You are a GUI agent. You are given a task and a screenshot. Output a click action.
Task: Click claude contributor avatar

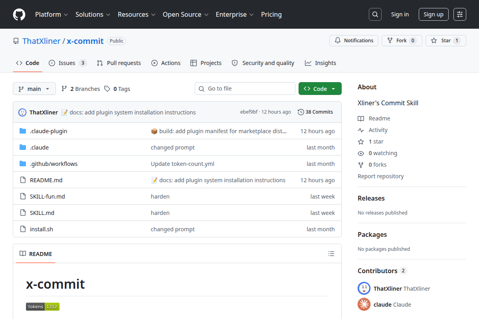point(364,304)
